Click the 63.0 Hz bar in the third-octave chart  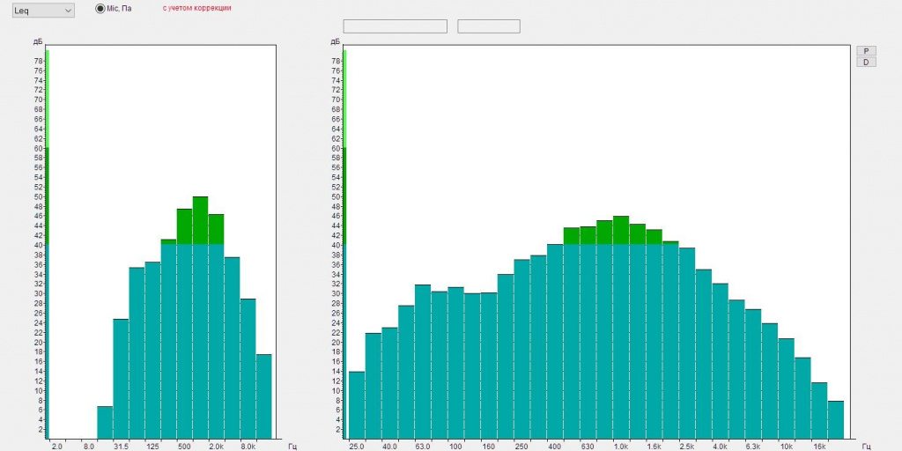[x=423, y=362]
